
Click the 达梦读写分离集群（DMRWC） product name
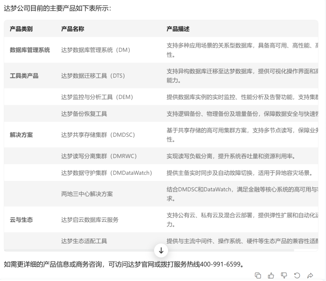(99, 156)
